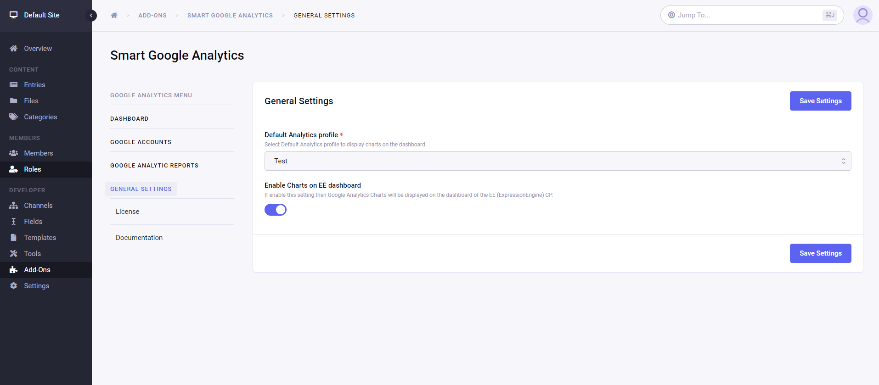
Task: Click the Add-Ons puzzle icon
Action: coord(13,270)
